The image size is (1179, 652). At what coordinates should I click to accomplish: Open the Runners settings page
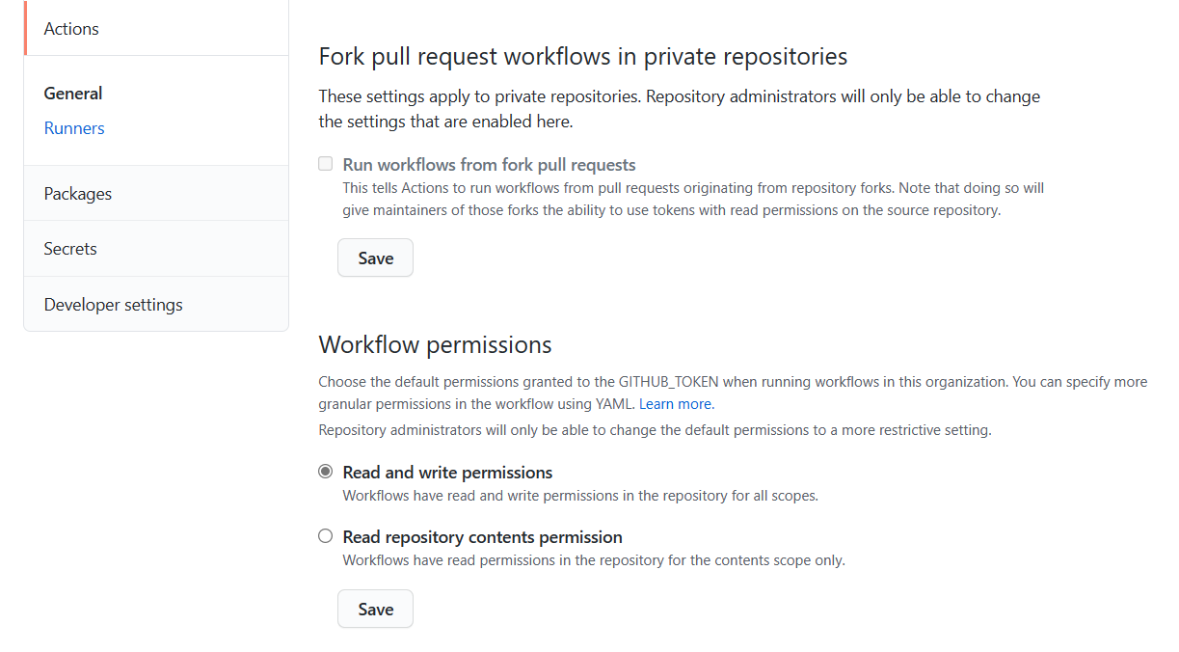point(73,127)
